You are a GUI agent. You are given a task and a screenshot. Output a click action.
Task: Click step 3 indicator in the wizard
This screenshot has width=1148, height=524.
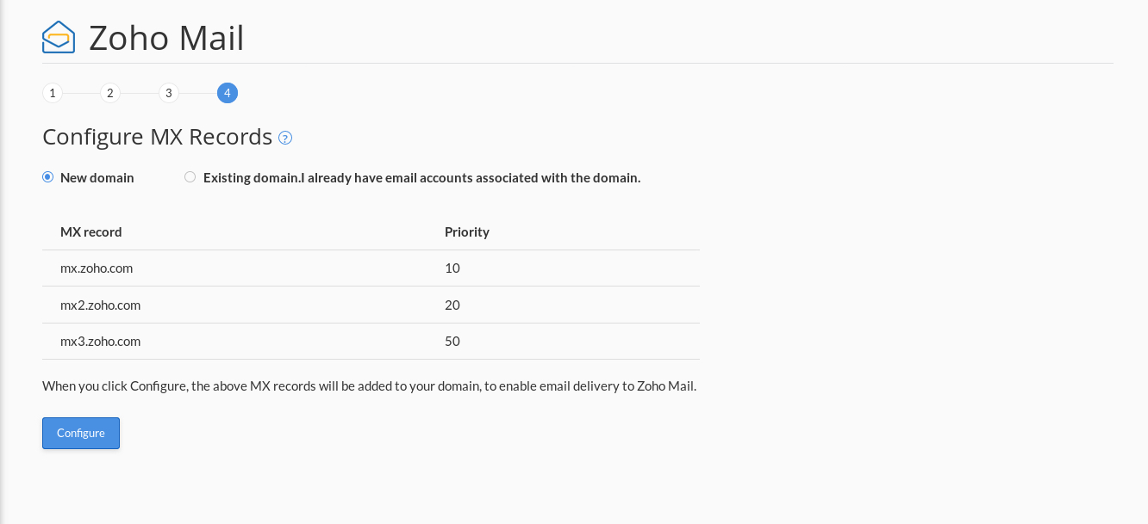(x=169, y=93)
